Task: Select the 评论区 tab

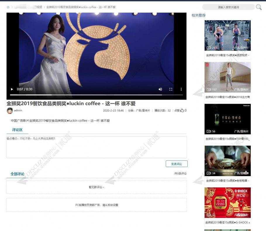Action: tap(17, 130)
